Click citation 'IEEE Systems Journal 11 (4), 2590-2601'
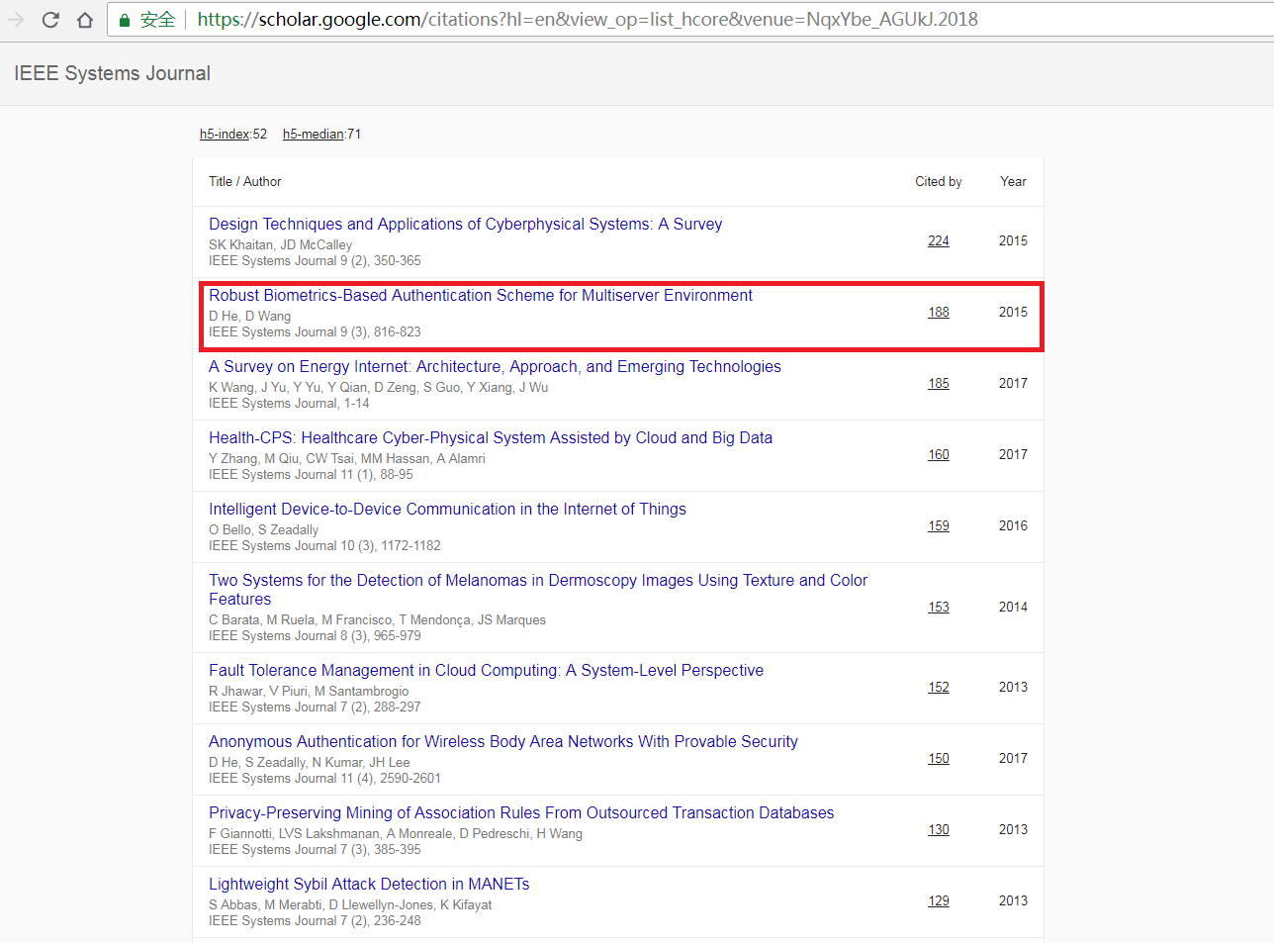The width and height of the screenshot is (1274, 943). (324, 779)
